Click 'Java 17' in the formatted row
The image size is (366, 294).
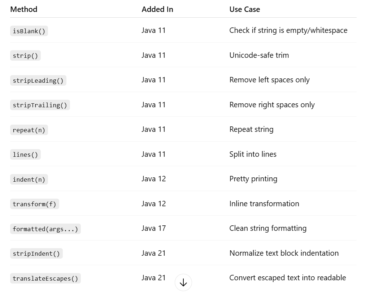154,228
